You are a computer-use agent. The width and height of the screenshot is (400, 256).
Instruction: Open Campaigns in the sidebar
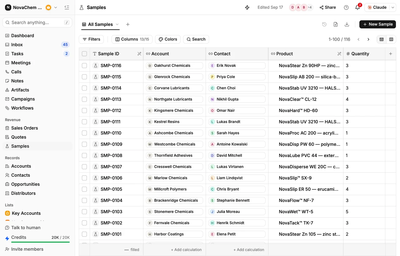(x=37, y=99)
